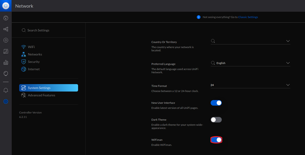The height and width of the screenshot is (155, 305).
Task: Click the English language value
Action: click(221, 63)
